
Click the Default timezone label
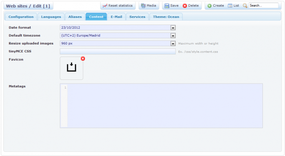[25, 35]
